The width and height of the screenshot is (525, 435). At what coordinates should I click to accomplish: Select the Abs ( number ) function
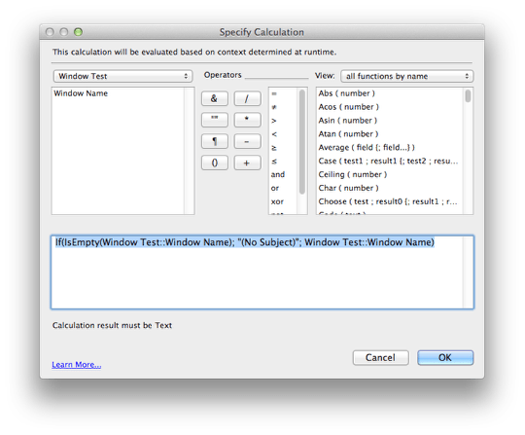(346, 93)
